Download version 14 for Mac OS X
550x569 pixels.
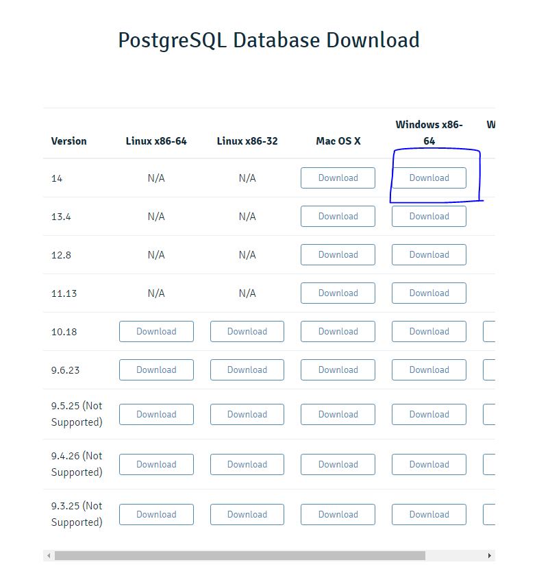coord(338,178)
